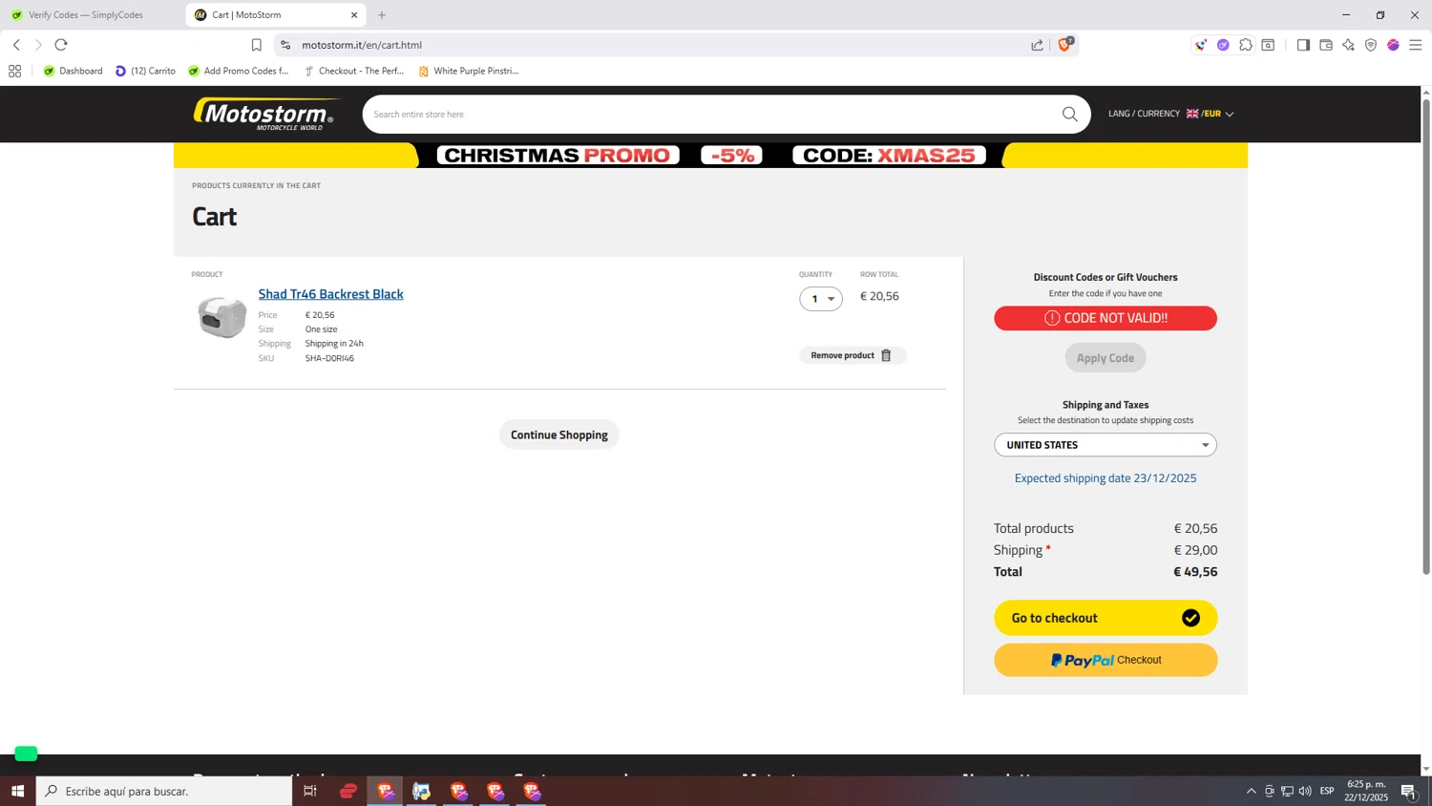Screen dimensions: 1432x806
Task: Click the search magnifier icon
Action: pyautogui.click(x=1069, y=115)
